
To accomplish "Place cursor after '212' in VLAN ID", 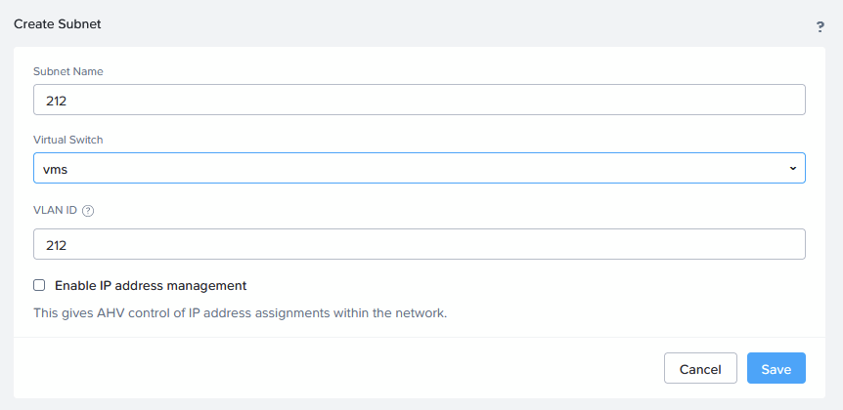I will [67, 244].
